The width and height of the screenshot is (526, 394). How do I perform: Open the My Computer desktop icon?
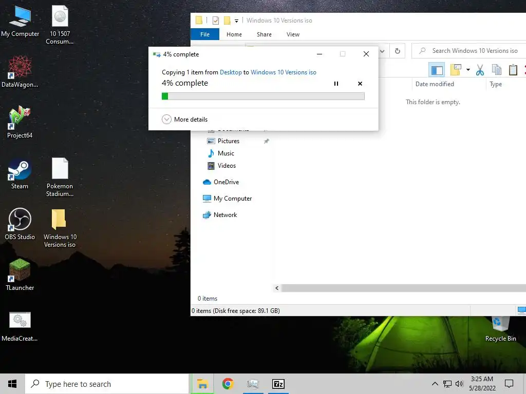pyautogui.click(x=20, y=22)
